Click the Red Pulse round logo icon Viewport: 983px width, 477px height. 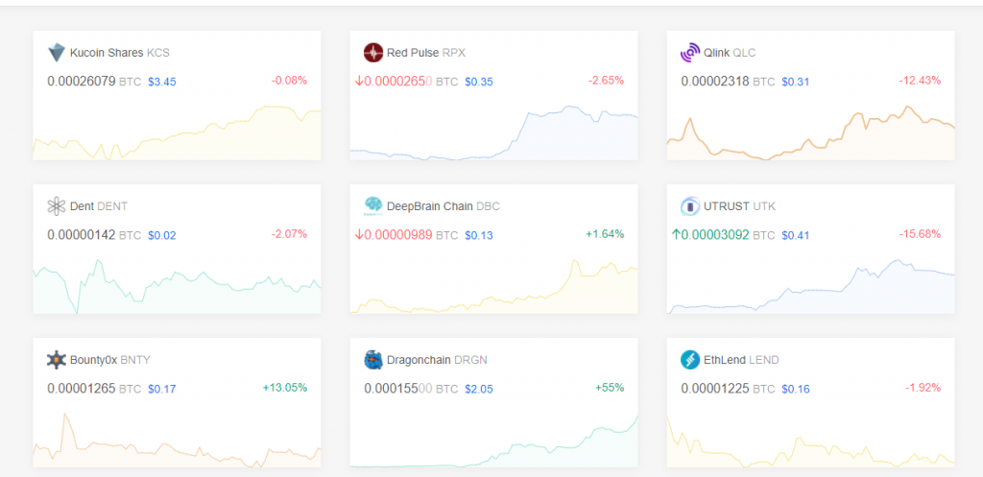373,53
